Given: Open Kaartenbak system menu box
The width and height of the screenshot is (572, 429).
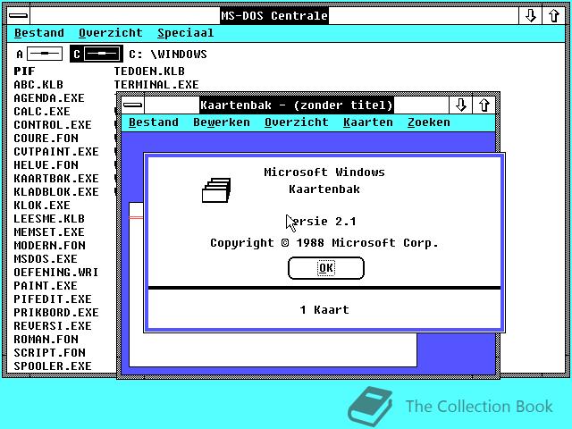Looking at the screenshot, I should [133, 105].
